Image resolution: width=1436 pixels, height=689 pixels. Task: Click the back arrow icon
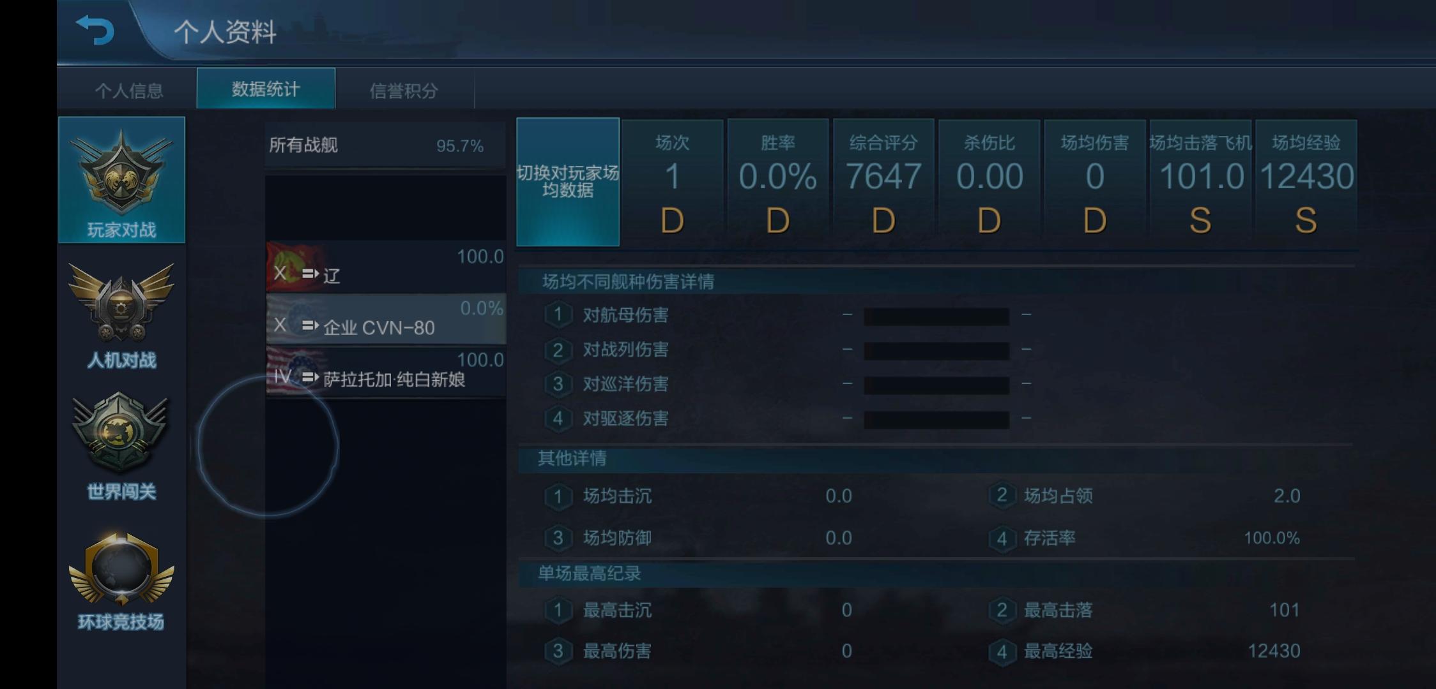coord(95,30)
